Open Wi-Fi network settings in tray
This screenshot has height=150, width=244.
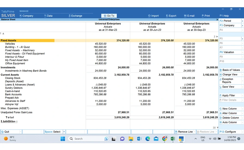210,139
